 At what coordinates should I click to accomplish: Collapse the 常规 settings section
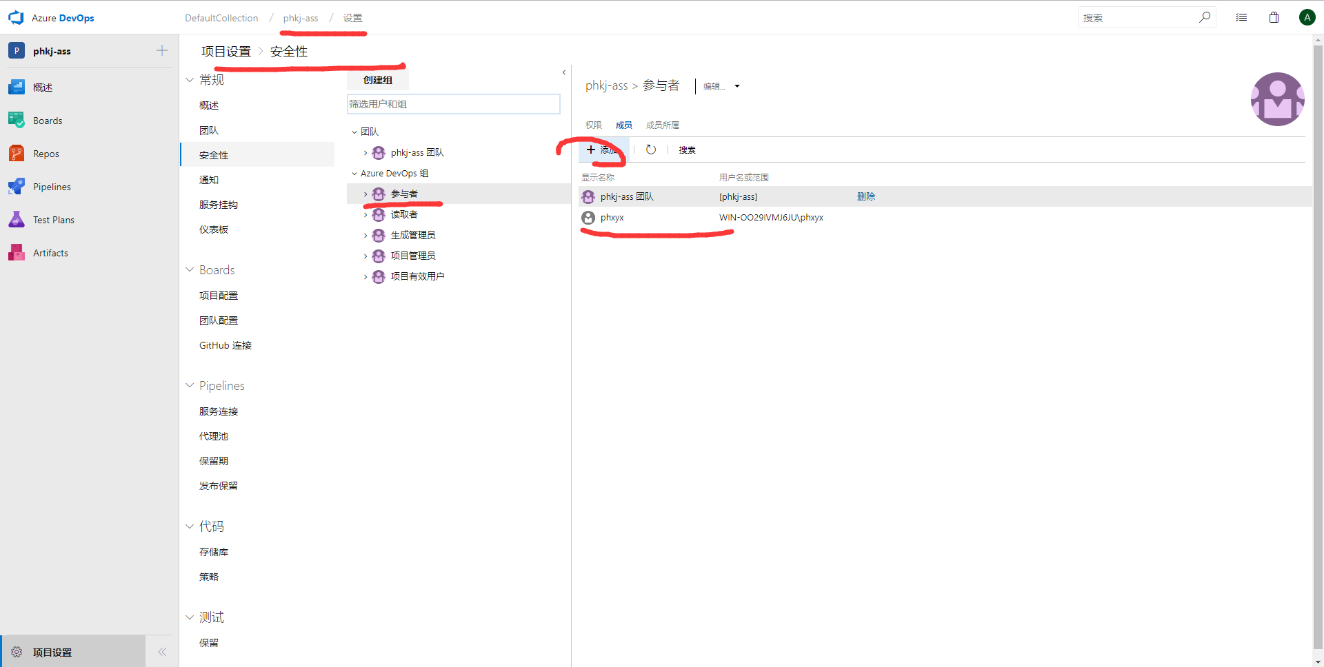pyautogui.click(x=190, y=80)
